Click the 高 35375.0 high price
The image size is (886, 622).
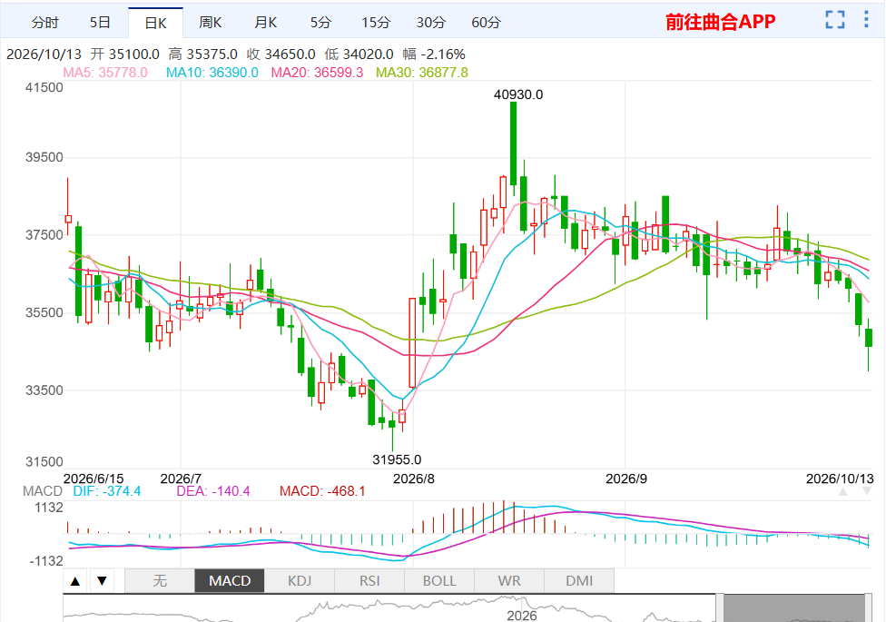(x=202, y=54)
